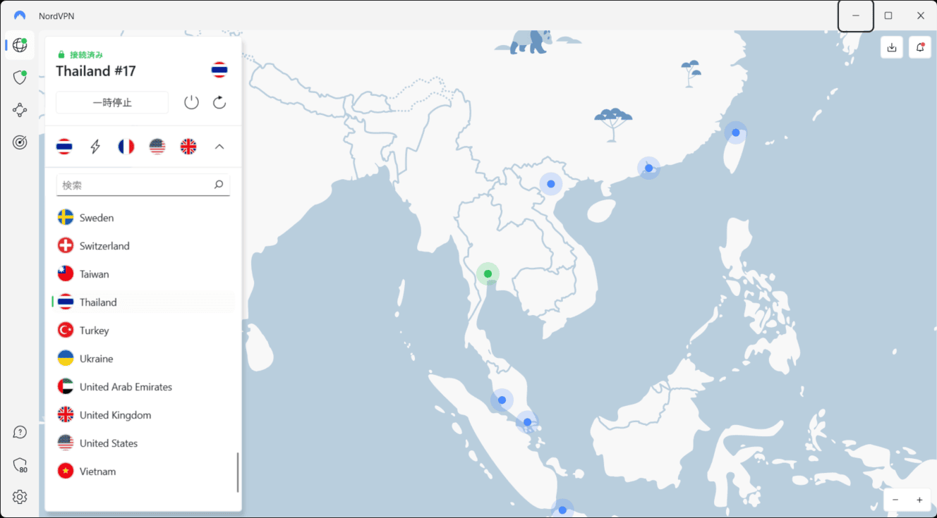Connect to Ukraine from the list
Image resolution: width=937 pixels, height=518 pixels.
point(144,359)
